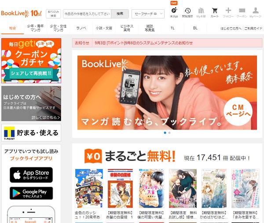Screen dimensions: 264x223
Task: Select the 少年・青年マンガ tab
Action: (x=35, y=28)
